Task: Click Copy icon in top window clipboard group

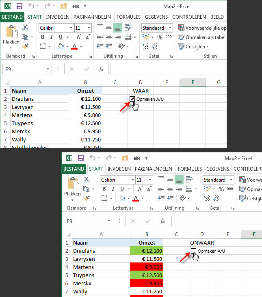Action: pos(25,37)
